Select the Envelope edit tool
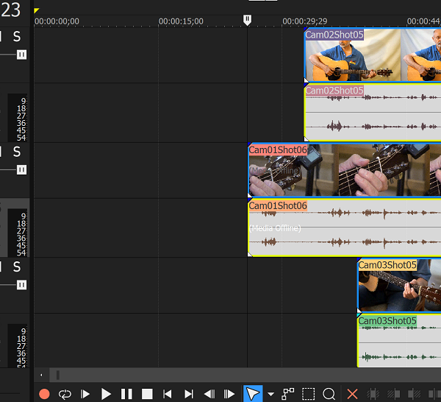The height and width of the screenshot is (402, 441). coord(287,394)
